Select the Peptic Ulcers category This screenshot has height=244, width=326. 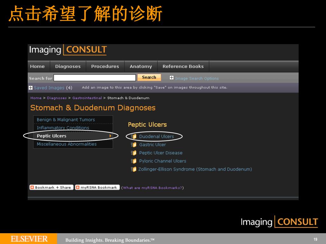(73, 136)
